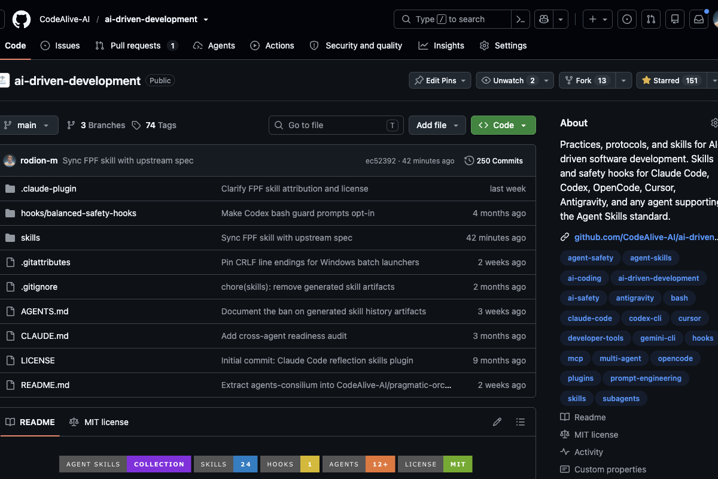The height and width of the screenshot is (479, 718).
Task: Open the GitHub home logo
Action: click(22, 19)
